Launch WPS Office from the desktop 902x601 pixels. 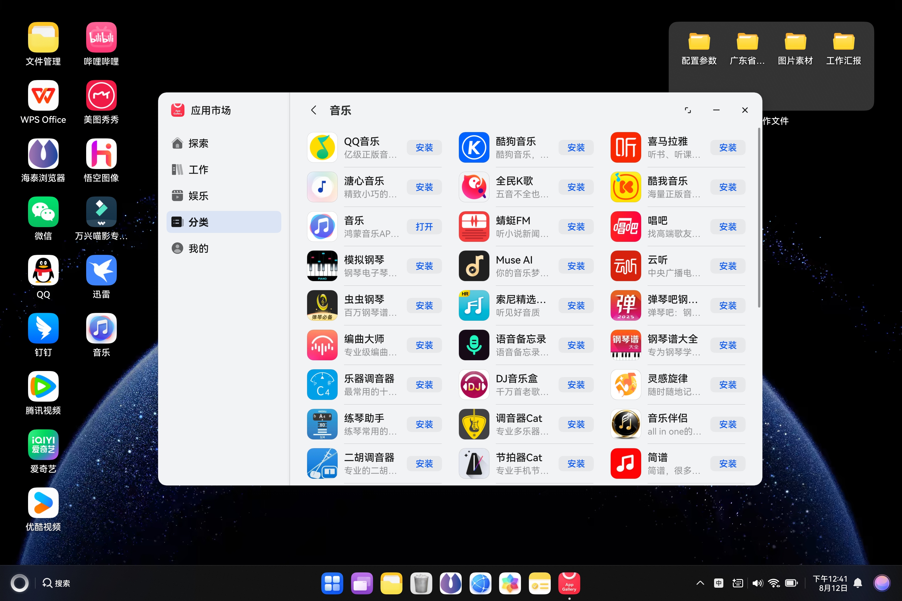[43, 95]
